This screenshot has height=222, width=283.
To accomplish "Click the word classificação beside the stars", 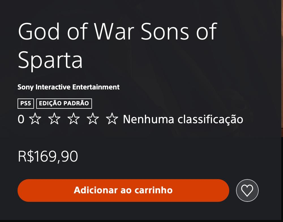I will pyautogui.click(x=210, y=120).
